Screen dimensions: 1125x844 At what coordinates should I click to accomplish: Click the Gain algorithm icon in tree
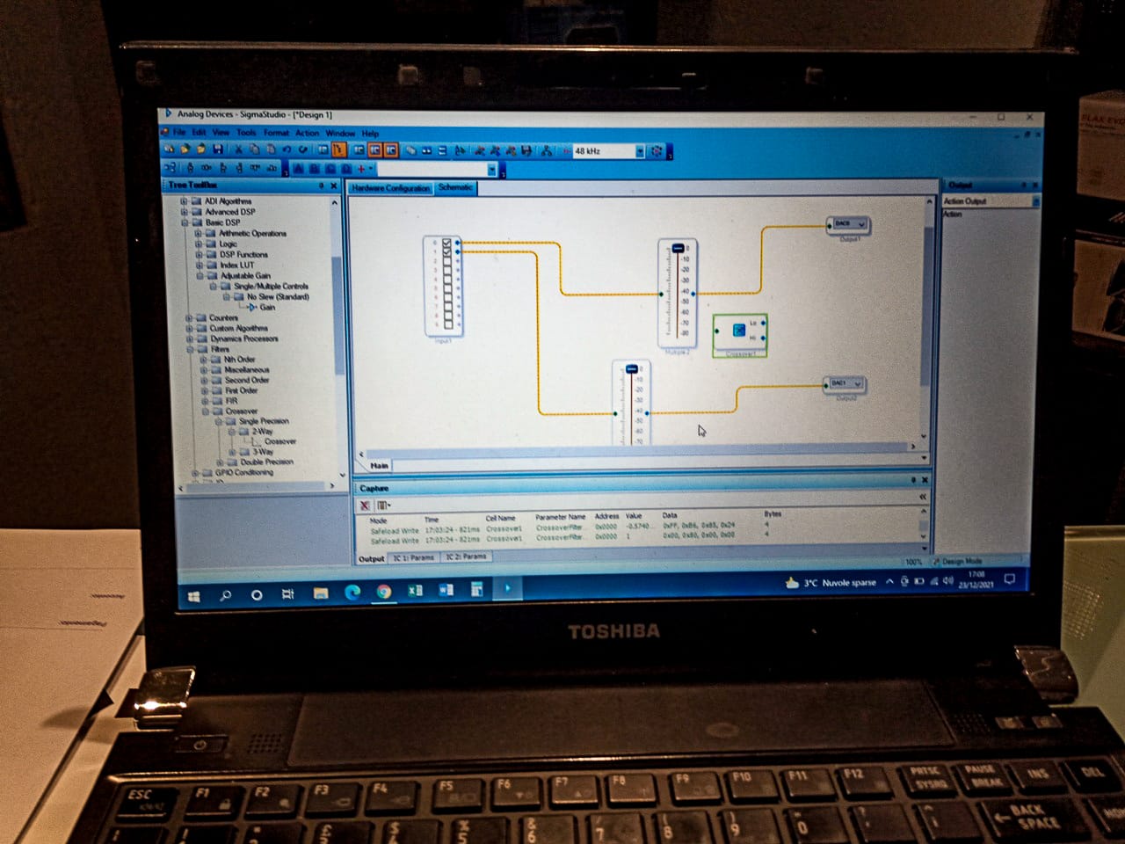tap(251, 307)
